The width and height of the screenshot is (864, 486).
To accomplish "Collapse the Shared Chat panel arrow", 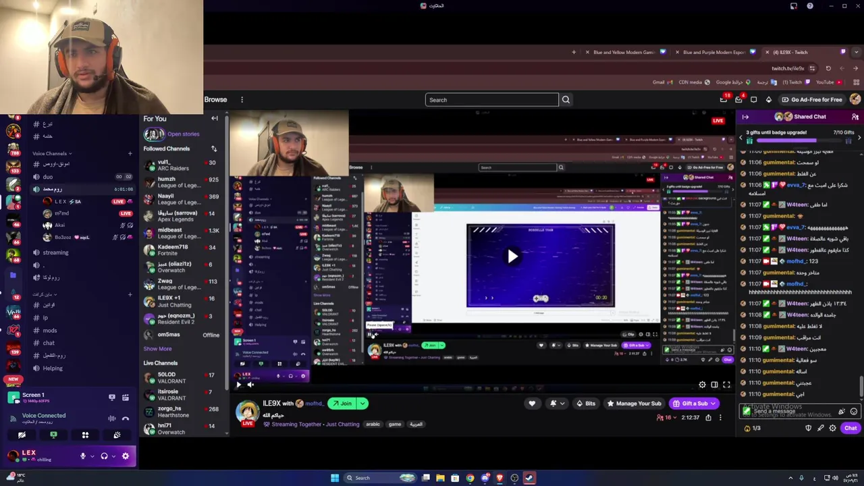I will point(745,117).
